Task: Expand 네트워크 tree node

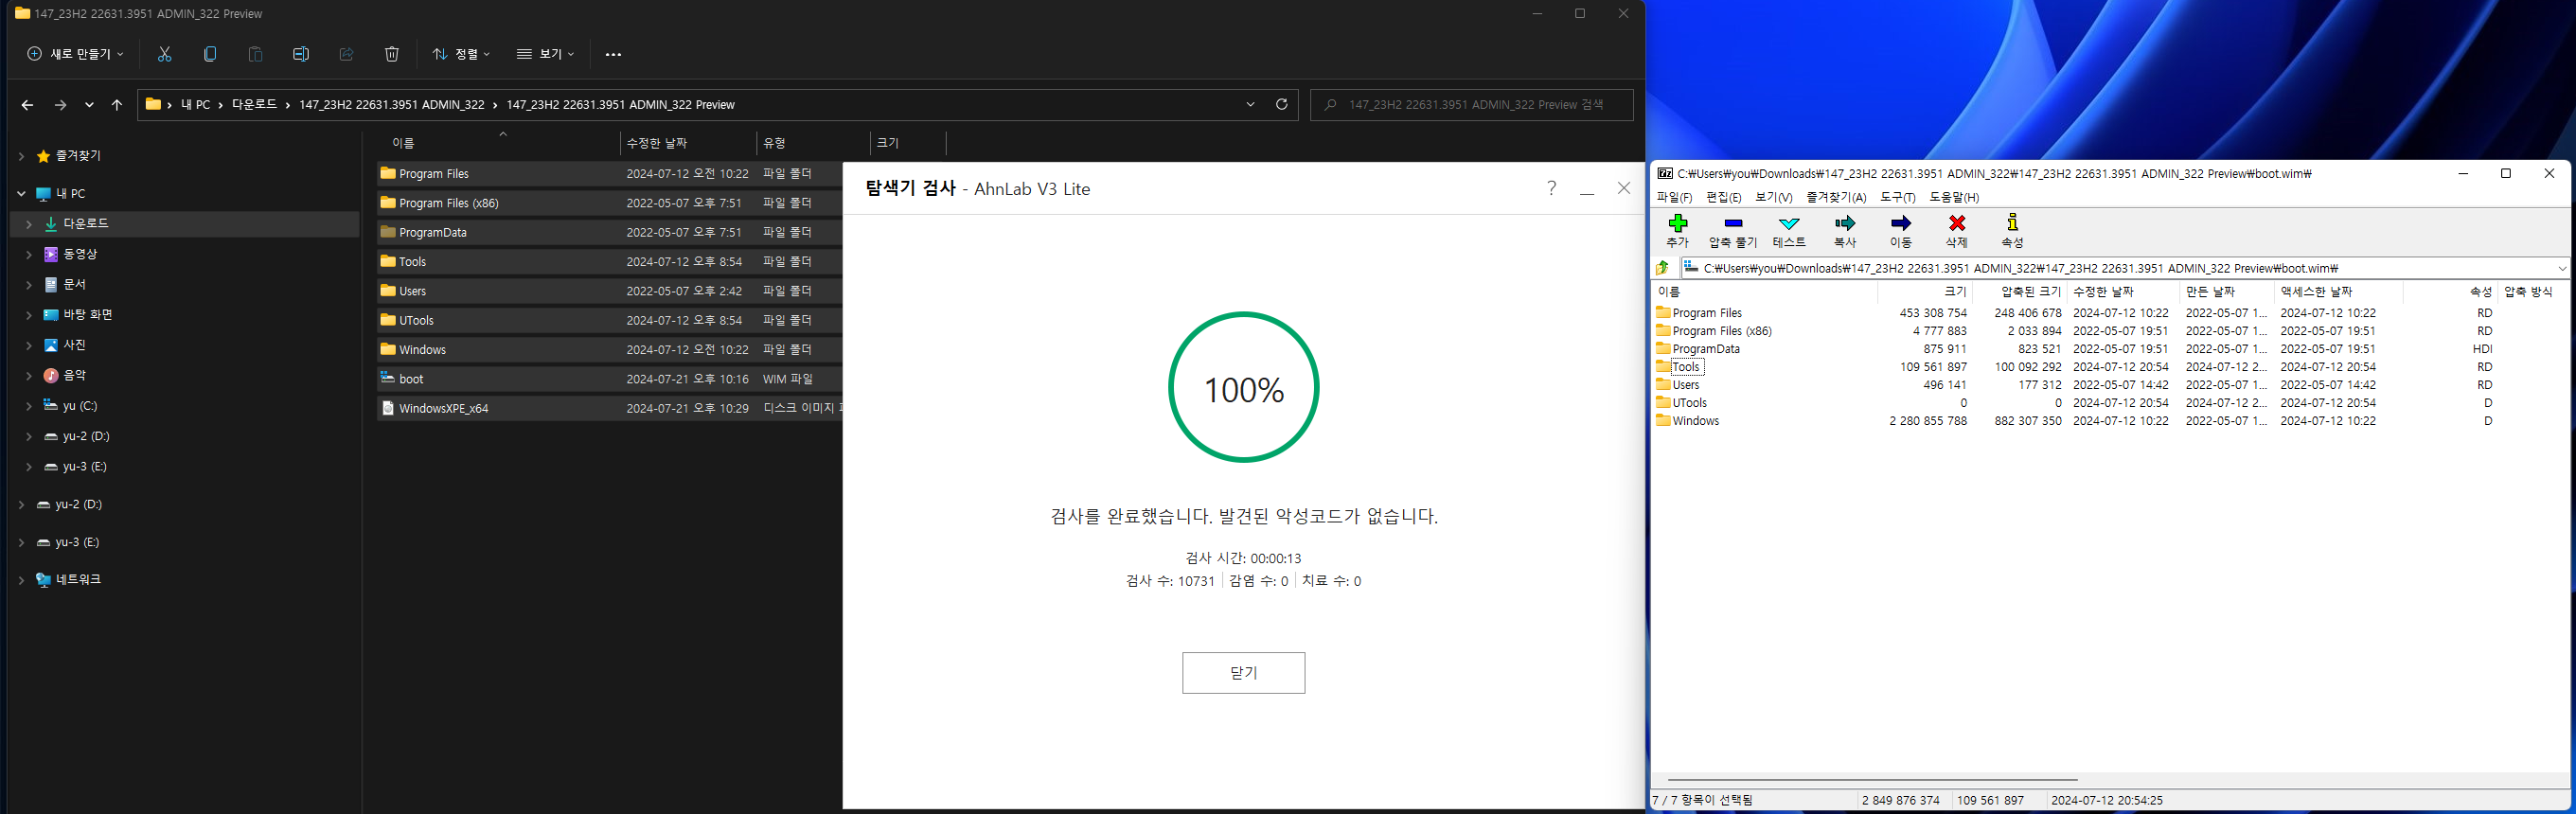Action: click(21, 580)
